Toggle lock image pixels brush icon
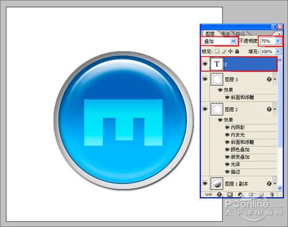Image resolution: width=288 pixels, height=227 pixels. (x=224, y=51)
